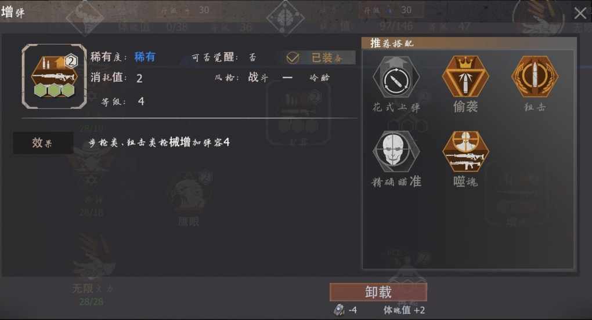Click the 冷酷 style label
Viewport: 592px width, 320px height.
(x=319, y=78)
